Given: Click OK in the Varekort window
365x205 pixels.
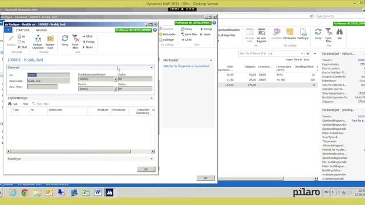Looking at the screenshot, I should coord(205,178).
